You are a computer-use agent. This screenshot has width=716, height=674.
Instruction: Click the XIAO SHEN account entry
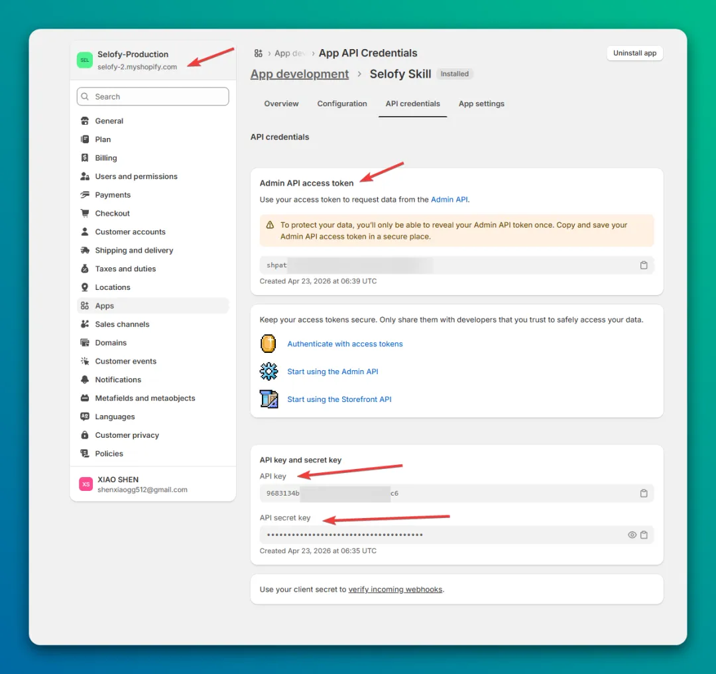[153, 484]
